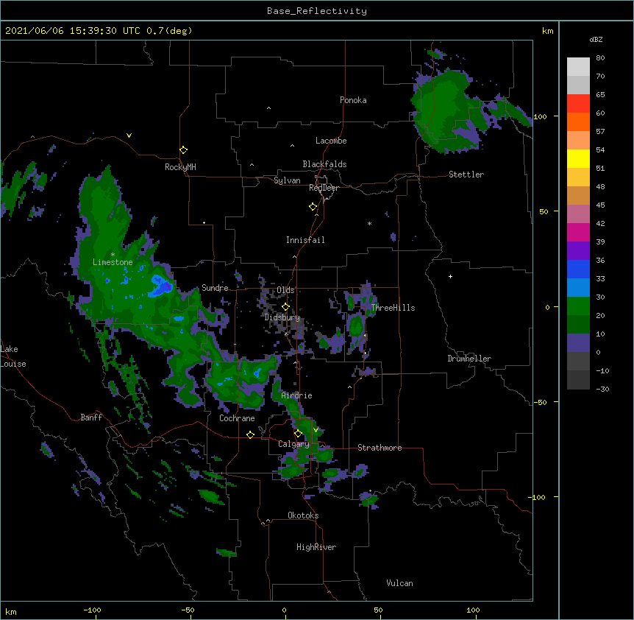The image size is (634, 620).
Task: Select the Innisfail city label
Action: coord(305,240)
